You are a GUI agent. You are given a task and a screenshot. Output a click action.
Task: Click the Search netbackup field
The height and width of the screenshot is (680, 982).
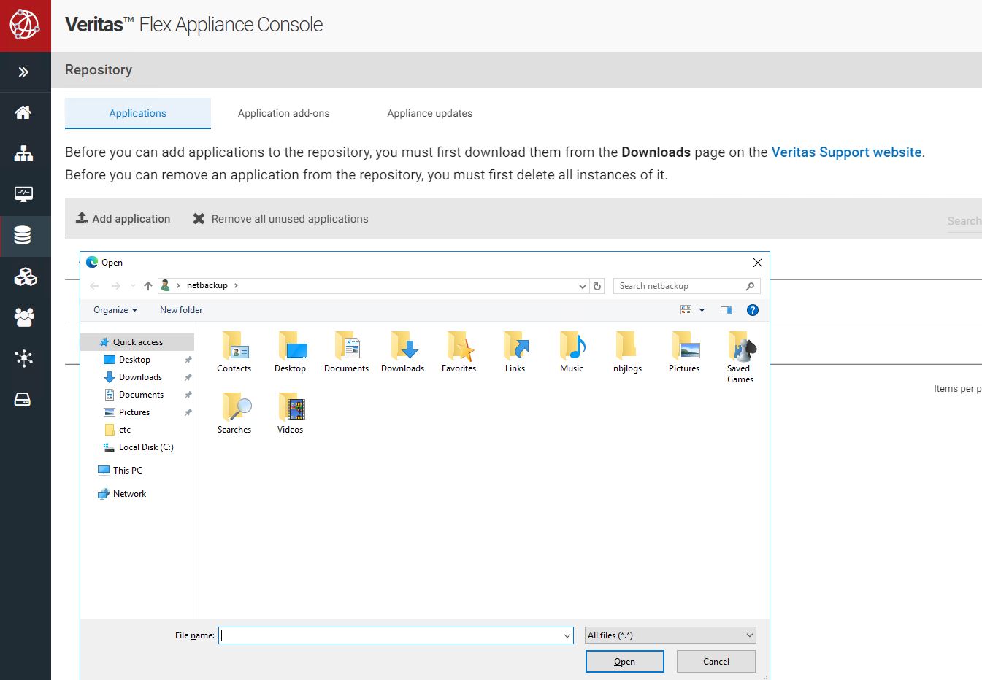(686, 286)
